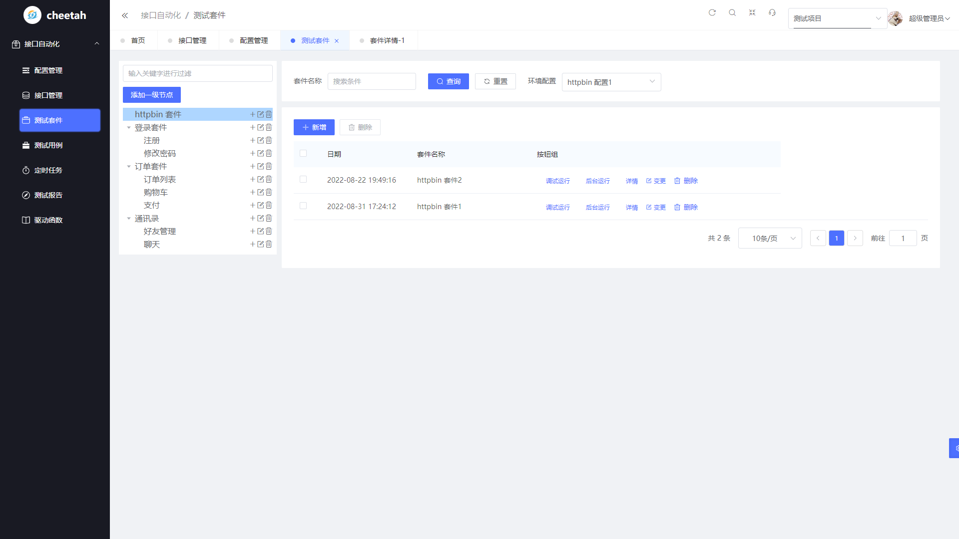Click the exit fullscreen icon in the header
The height and width of the screenshot is (539, 959).
(x=752, y=12)
